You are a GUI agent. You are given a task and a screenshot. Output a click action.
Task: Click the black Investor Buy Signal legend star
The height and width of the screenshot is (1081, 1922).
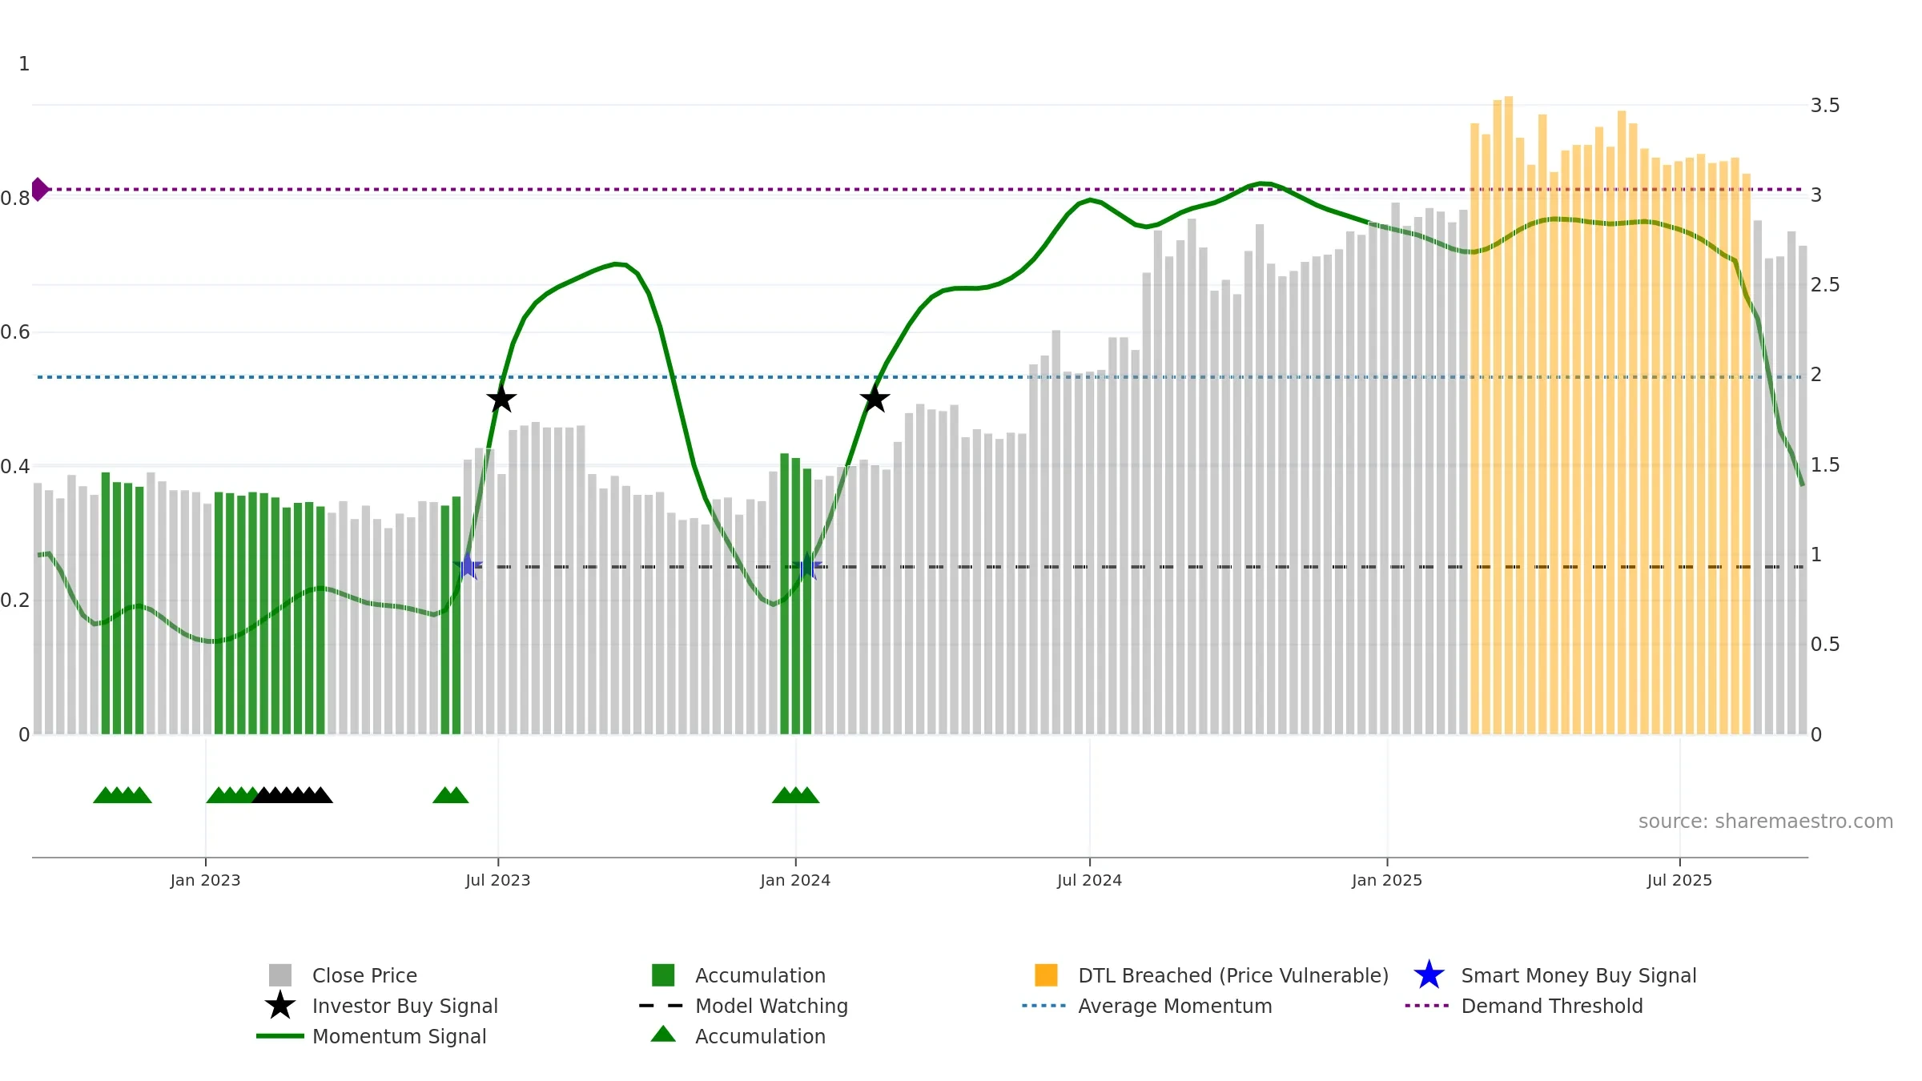coord(280,1006)
